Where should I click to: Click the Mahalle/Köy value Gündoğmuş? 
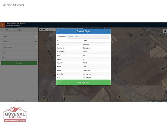(x=86, y=48)
